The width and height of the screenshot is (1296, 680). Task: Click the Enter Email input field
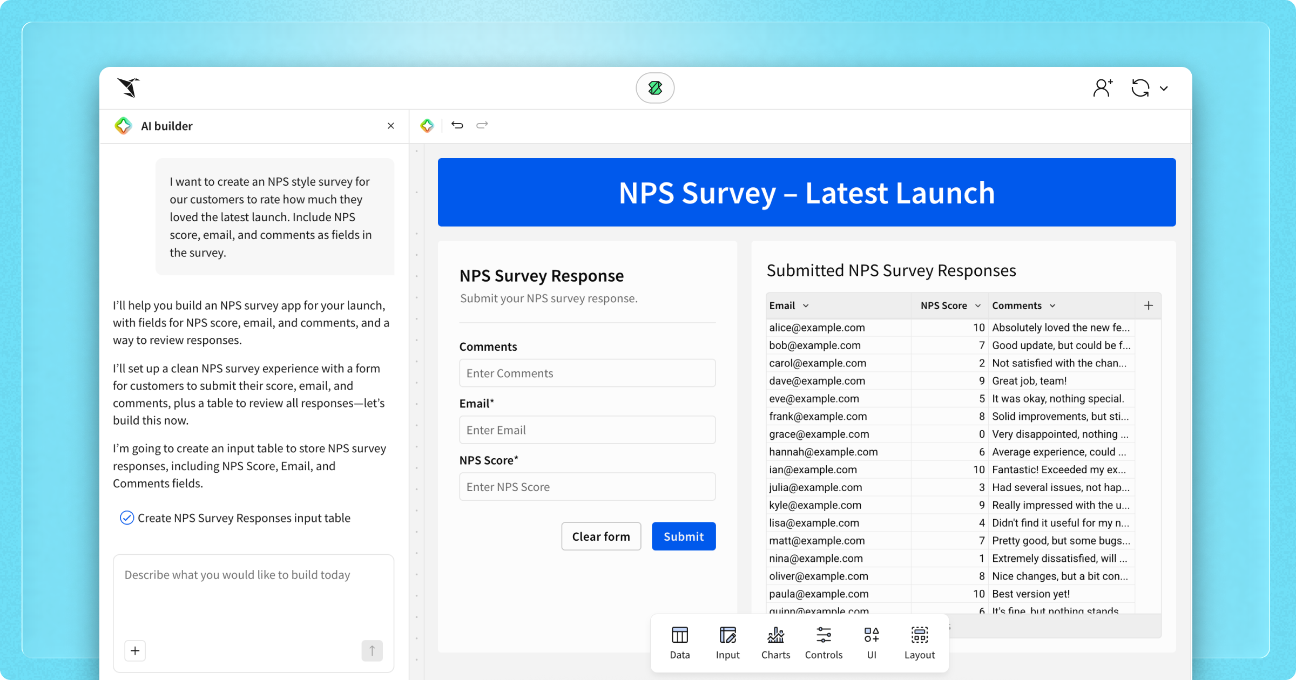(x=587, y=430)
